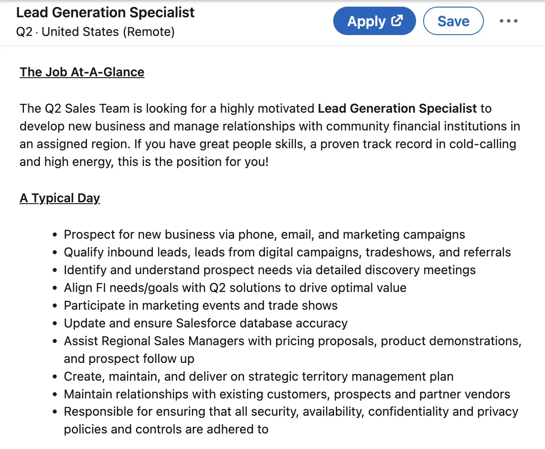This screenshot has height=449, width=545.
Task: Click the A Typical Day heading
Action: coord(60,198)
